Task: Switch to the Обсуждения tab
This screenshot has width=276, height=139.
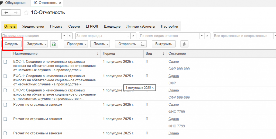Action: (15, 3)
